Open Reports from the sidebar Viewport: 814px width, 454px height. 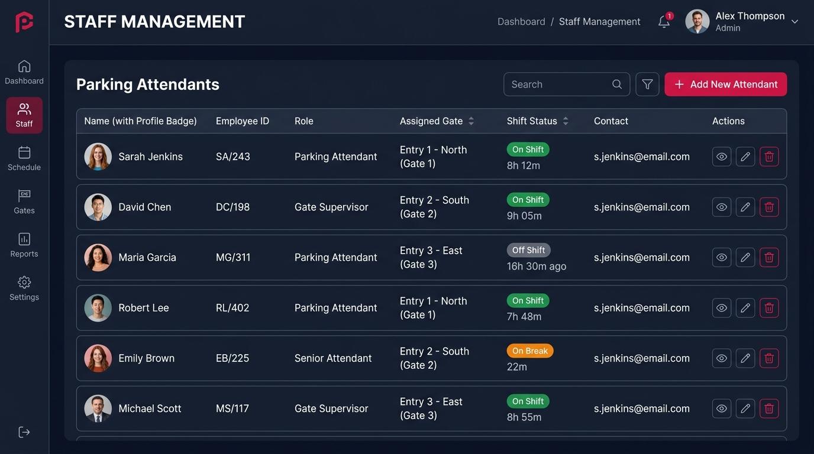[x=24, y=245]
